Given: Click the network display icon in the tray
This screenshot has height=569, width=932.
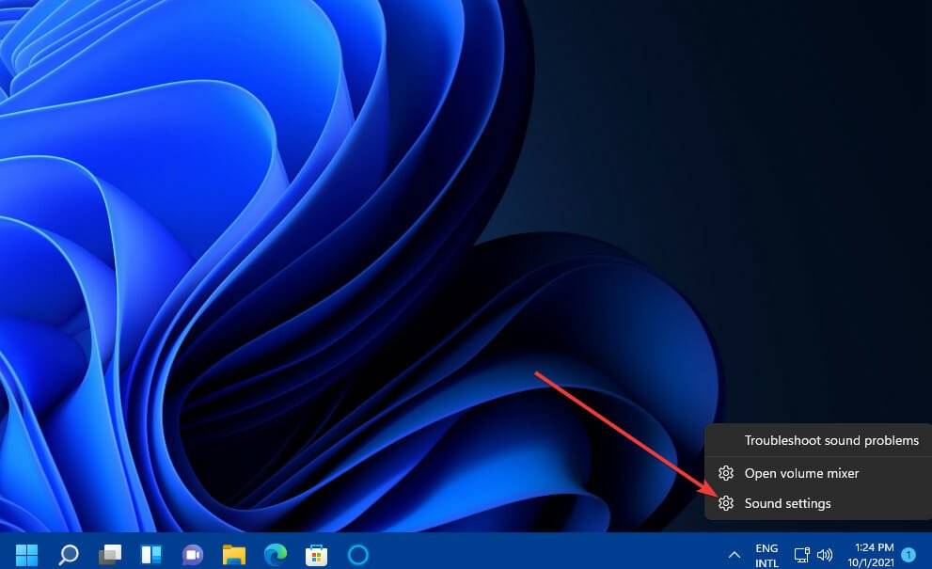Looking at the screenshot, I should click(x=802, y=553).
